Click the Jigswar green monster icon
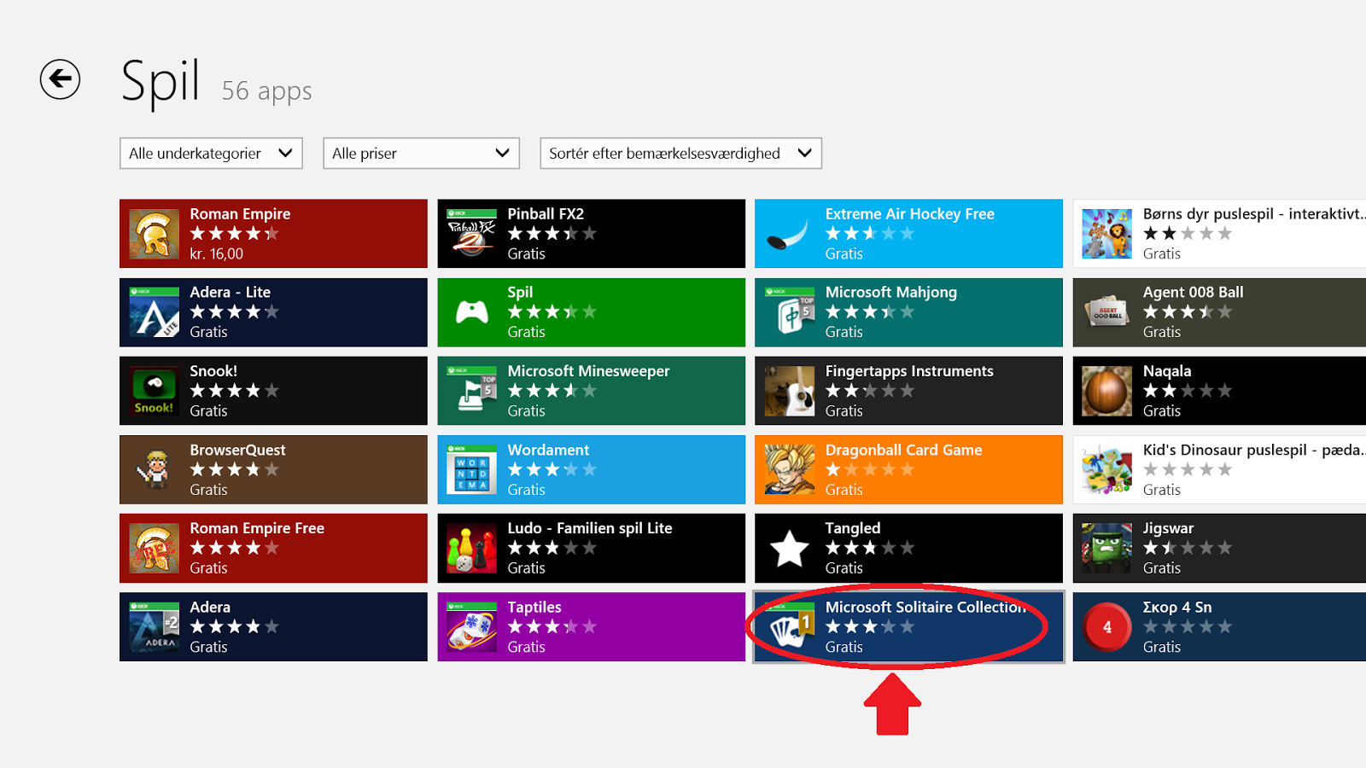The image size is (1366, 768). pos(1107,548)
